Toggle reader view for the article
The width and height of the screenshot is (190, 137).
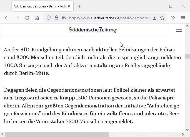(154, 18)
